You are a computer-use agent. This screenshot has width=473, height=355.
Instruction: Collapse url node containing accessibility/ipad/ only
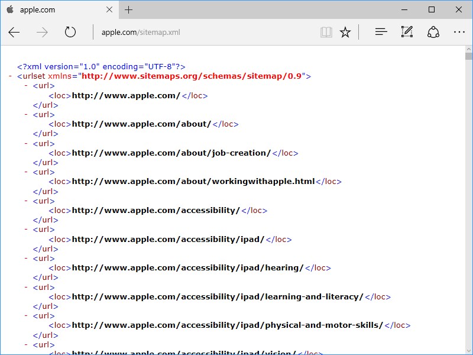pyautogui.click(x=26, y=230)
